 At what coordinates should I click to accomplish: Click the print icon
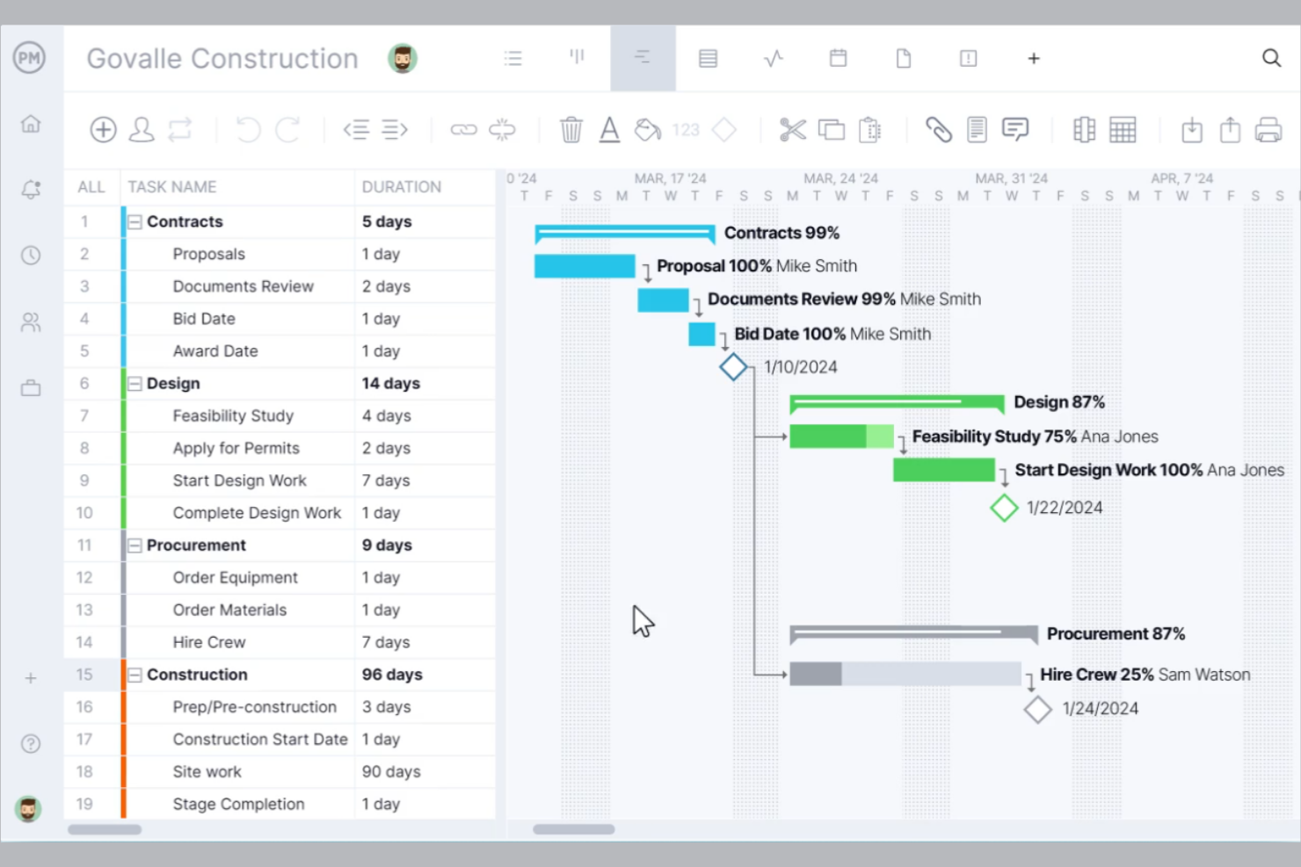coord(1268,130)
